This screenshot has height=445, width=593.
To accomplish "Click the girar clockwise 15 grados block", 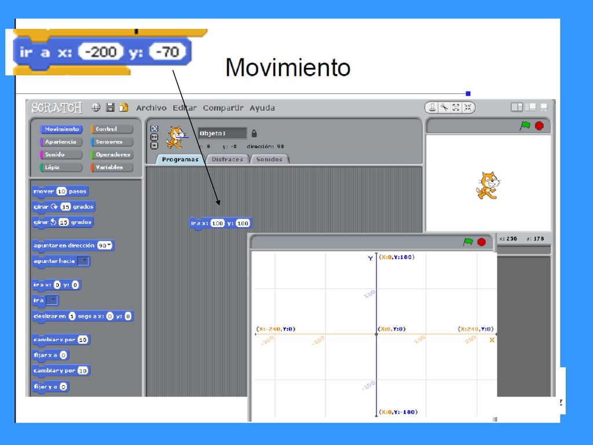I will (64, 207).
